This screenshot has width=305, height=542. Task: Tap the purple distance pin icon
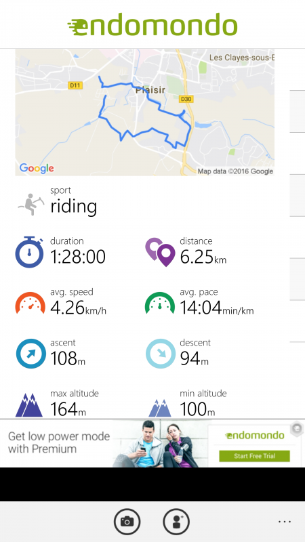(160, 252)
